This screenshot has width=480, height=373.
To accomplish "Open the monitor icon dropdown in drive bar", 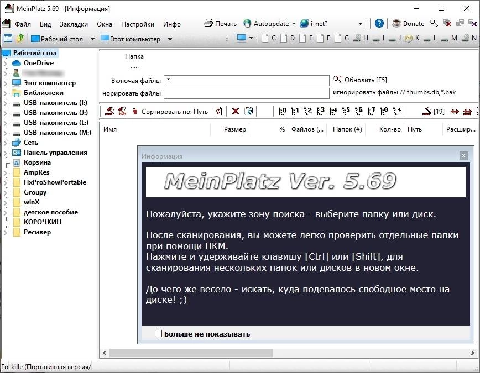I will (251, 38).
